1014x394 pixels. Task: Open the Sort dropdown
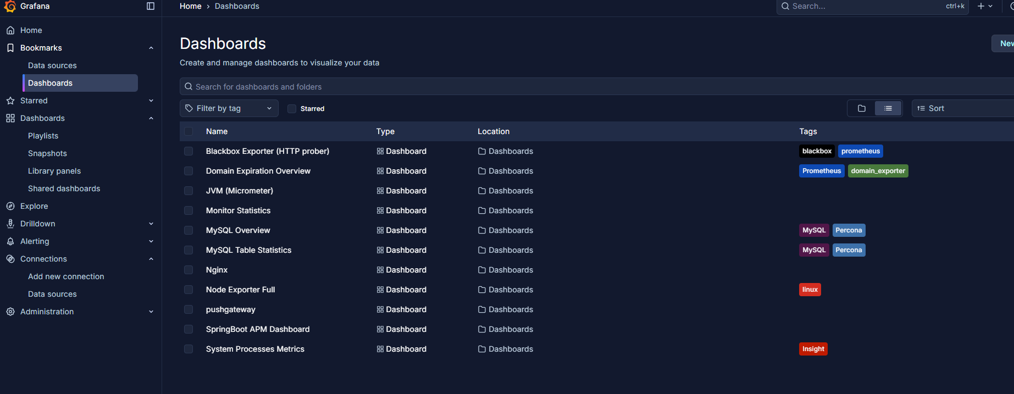963,108
